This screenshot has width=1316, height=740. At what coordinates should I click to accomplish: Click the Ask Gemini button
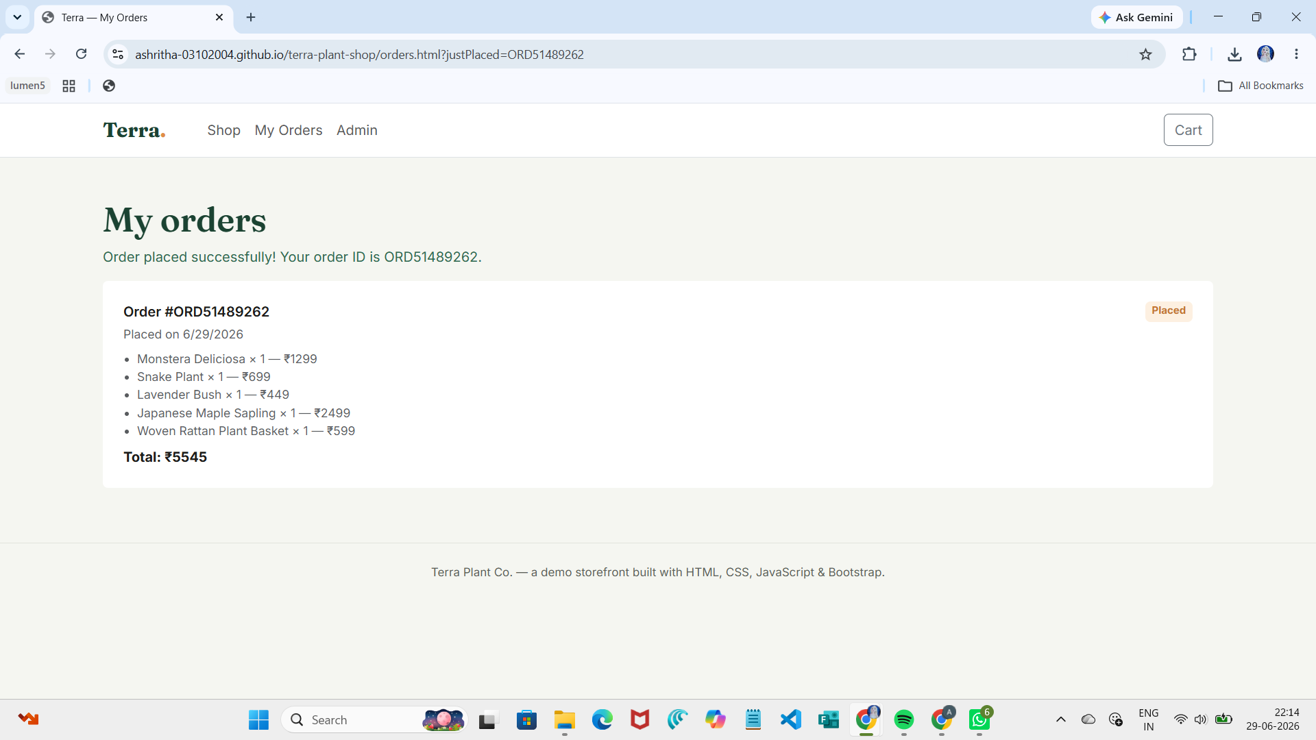point(1136,17)
